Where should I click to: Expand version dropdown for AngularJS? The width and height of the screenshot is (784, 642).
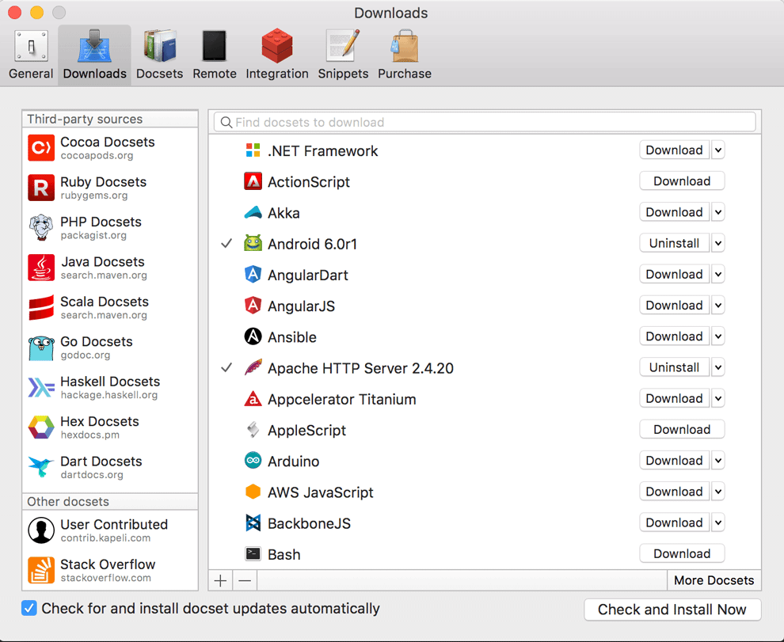coord(717,306)
